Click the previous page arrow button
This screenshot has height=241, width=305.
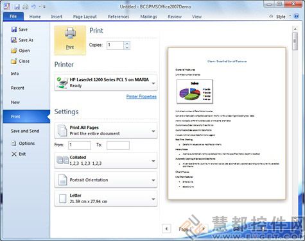[x=166, y=229]
